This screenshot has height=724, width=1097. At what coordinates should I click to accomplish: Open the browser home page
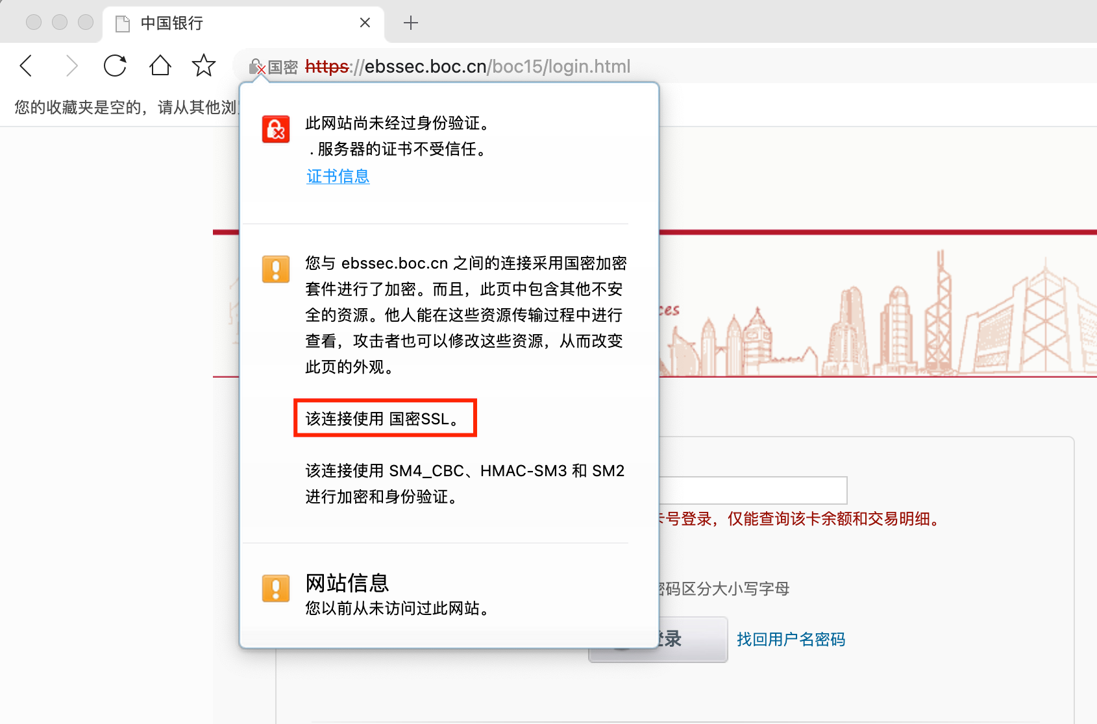(160, 66)
